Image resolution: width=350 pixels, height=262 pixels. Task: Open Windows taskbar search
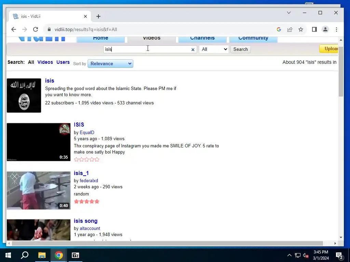click(25, 255)
